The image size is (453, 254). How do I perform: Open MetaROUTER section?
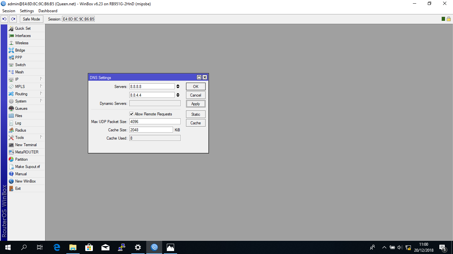26,152
